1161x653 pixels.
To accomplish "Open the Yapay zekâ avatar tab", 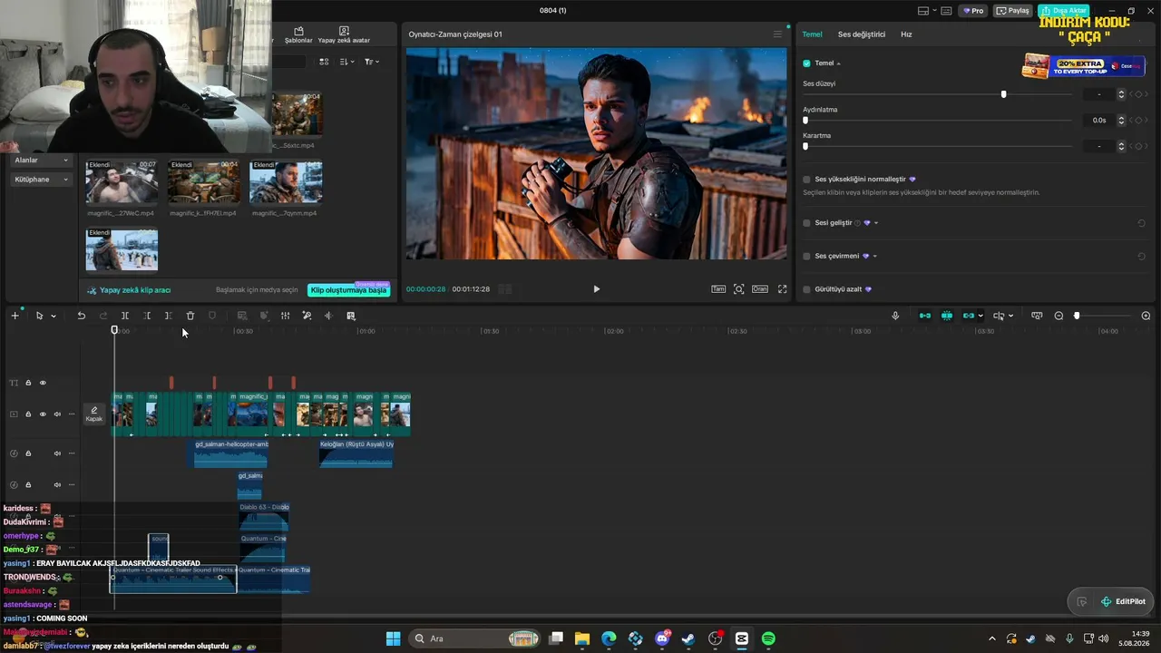I will pyautogui.click(x=344, y=35).
